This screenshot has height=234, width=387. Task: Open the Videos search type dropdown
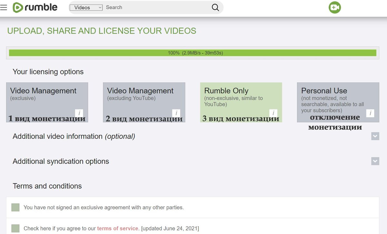pyautogui.click(x=86, y=7)
